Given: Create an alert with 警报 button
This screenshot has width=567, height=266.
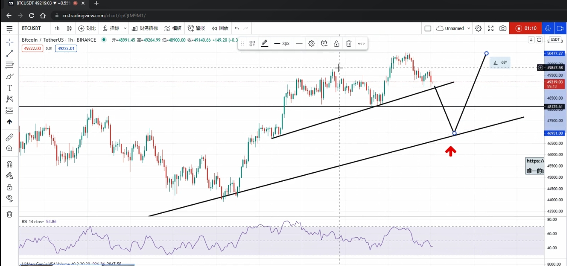Looking at the screenshot, I should click(196, 28).
